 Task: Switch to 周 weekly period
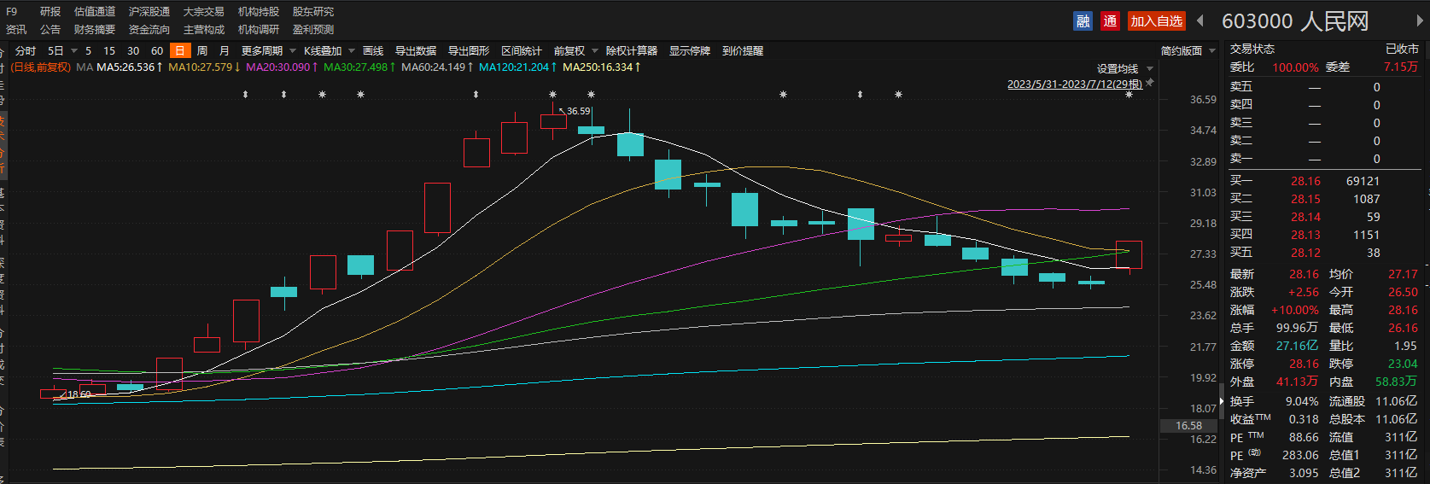pos(202,51)
